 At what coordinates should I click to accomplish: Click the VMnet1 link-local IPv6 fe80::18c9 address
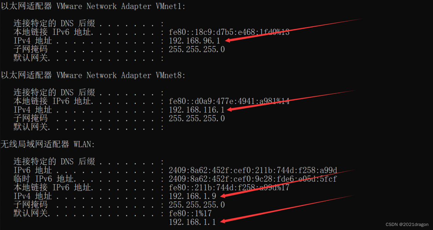pyautogui.click(x=229, y=32)
